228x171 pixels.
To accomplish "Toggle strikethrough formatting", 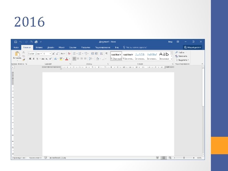I will (43, 59).
